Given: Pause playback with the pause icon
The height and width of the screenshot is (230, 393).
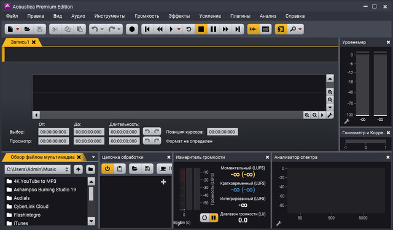Looking at the screenshot, I should pyautogui.click(x=213, y=29).
